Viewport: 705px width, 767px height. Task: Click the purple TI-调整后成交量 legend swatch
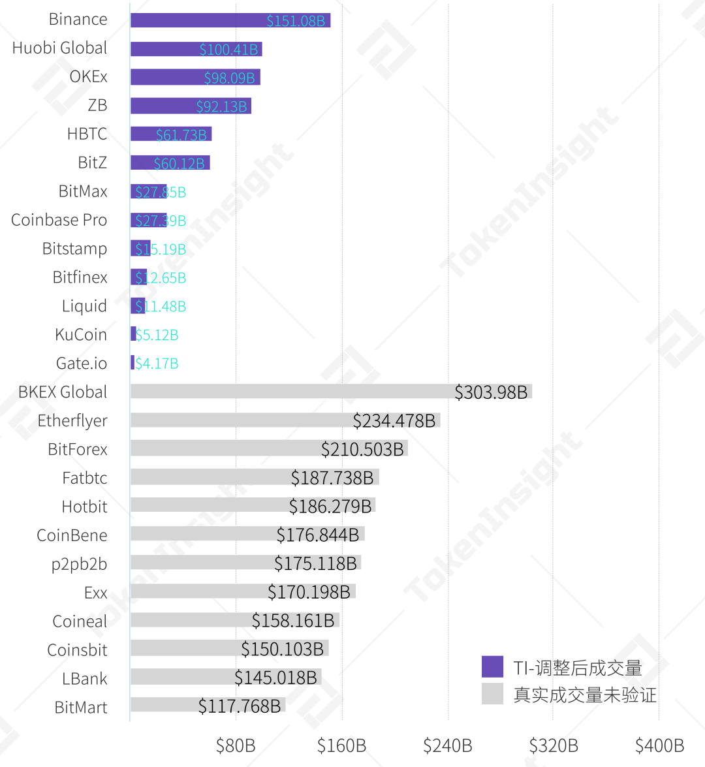tap(492, 666)
